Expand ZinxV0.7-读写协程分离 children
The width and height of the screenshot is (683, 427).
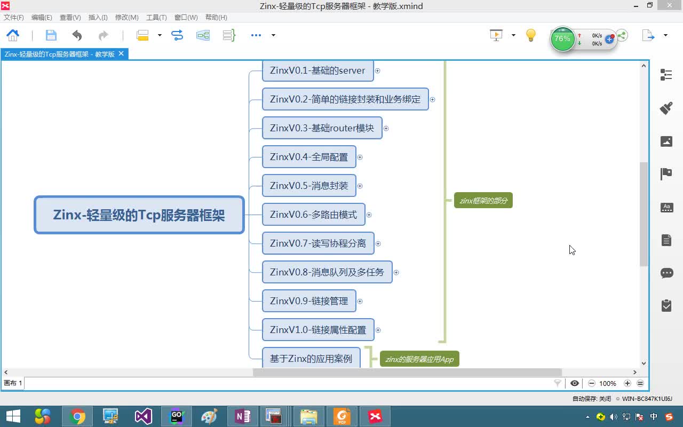coord(378,243)
